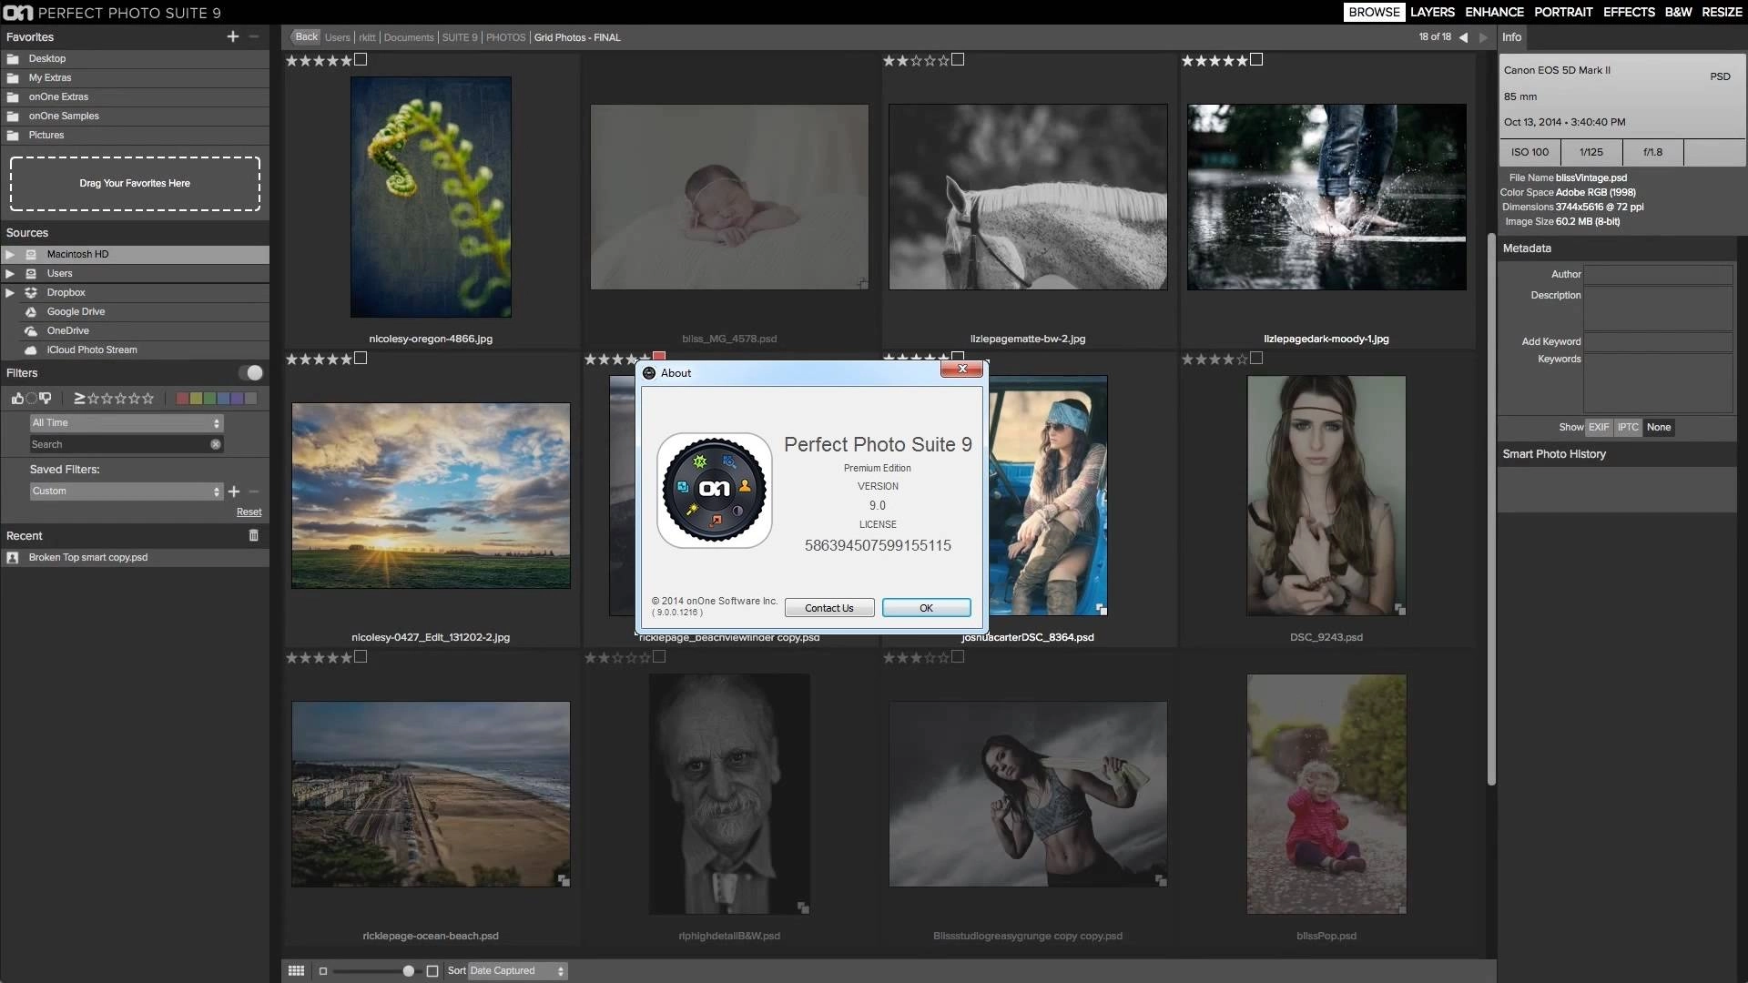This screenshot has width=1748, height=983.
Task: Filter by thumbs-down rejected photos
Action: (46, 398)
